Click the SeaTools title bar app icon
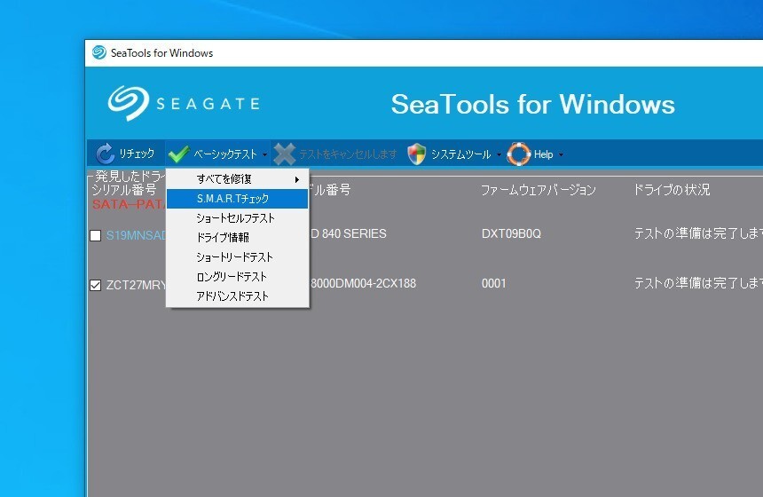This screenshot has height=497, width=763. pyautogui.click(x=99, y=52)
